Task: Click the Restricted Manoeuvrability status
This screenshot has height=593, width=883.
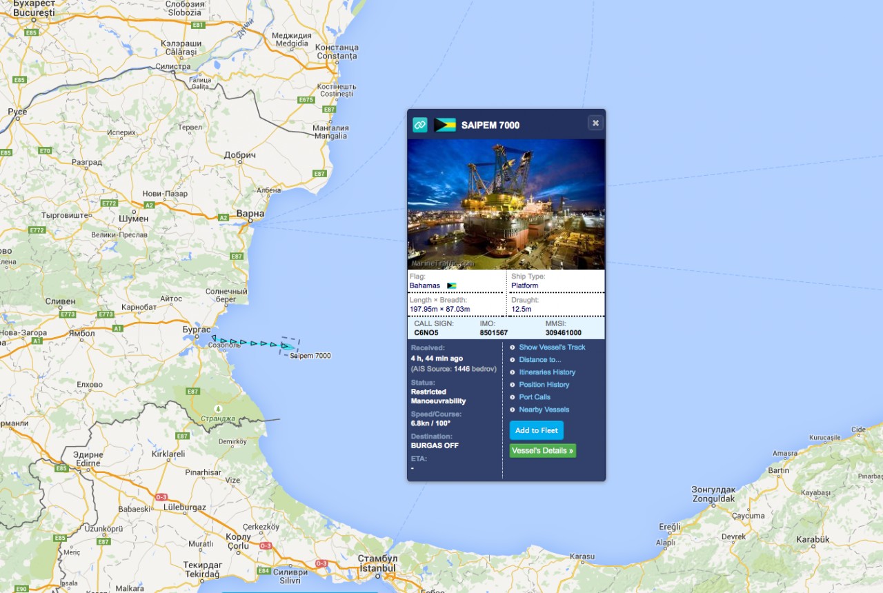Action: pos(438,396)
